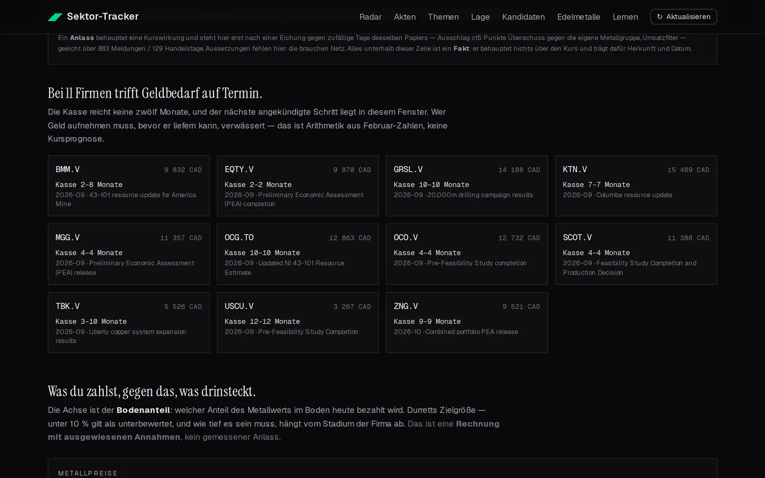Screen dimensions: 765x478
Task: Go to the Akten section
Action: click(405, 17)
